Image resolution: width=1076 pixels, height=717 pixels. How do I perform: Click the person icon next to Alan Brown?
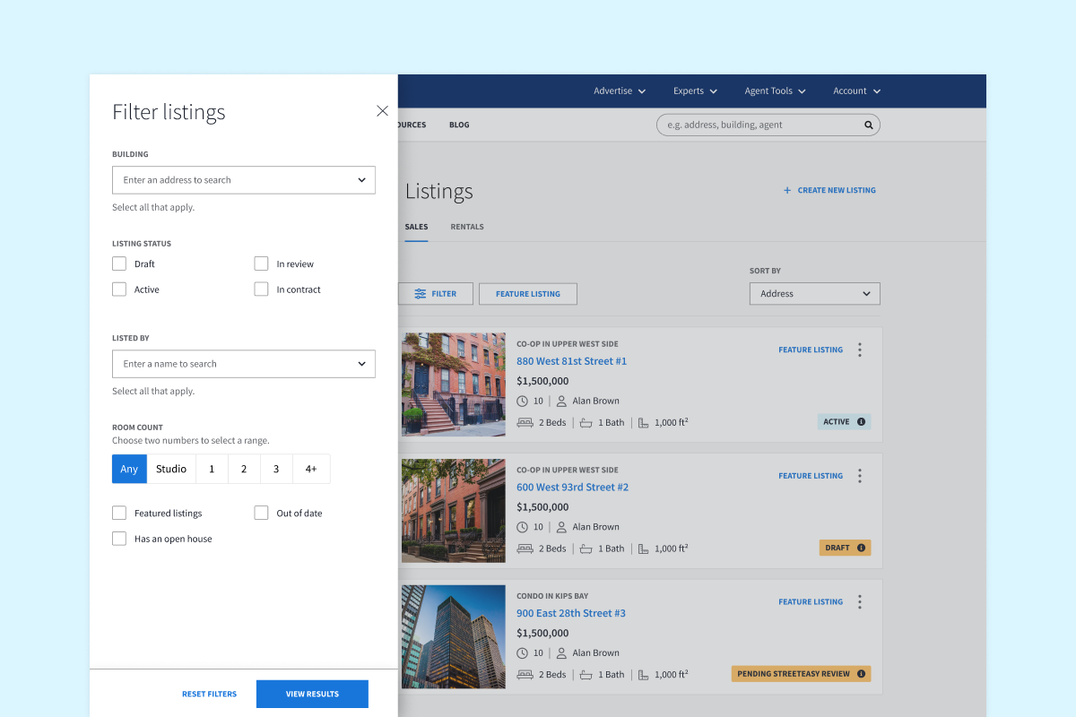click(562, 401)
